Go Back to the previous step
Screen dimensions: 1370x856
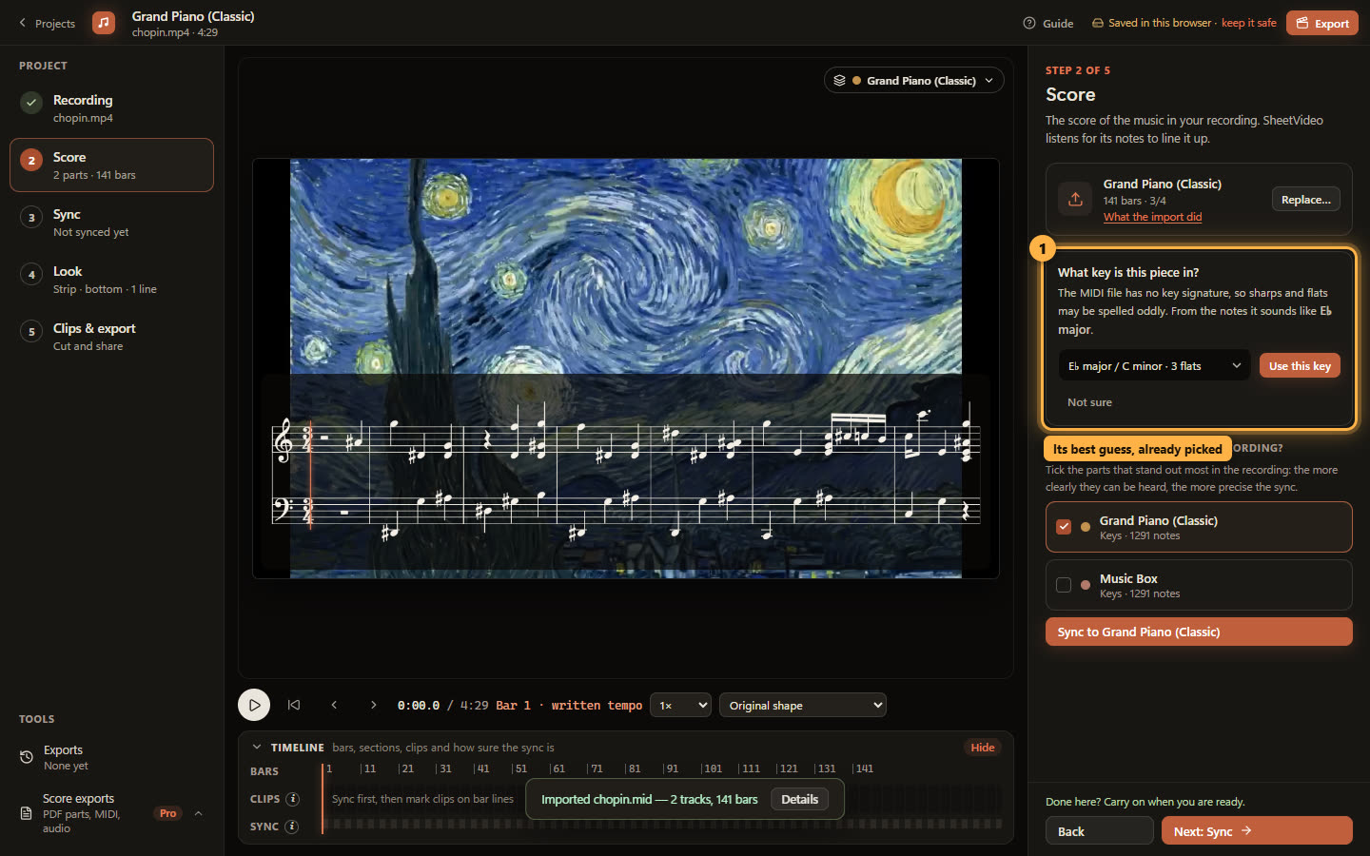1100,831
